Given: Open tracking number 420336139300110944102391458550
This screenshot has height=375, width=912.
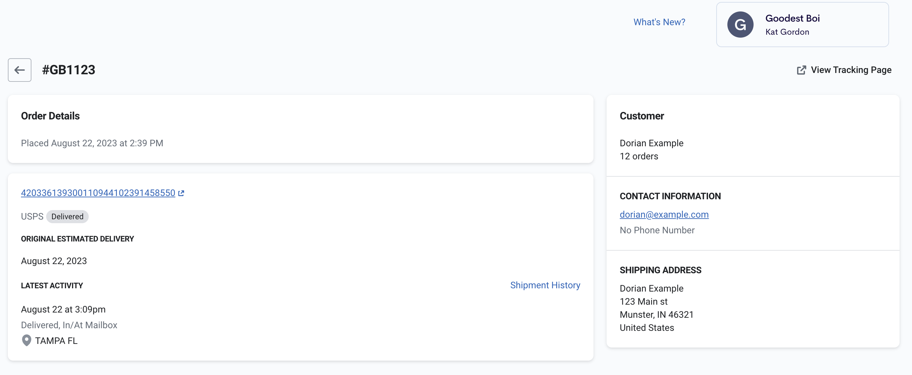Looking at the screenshot, I should pyautogui.click(x=98, y=193).
